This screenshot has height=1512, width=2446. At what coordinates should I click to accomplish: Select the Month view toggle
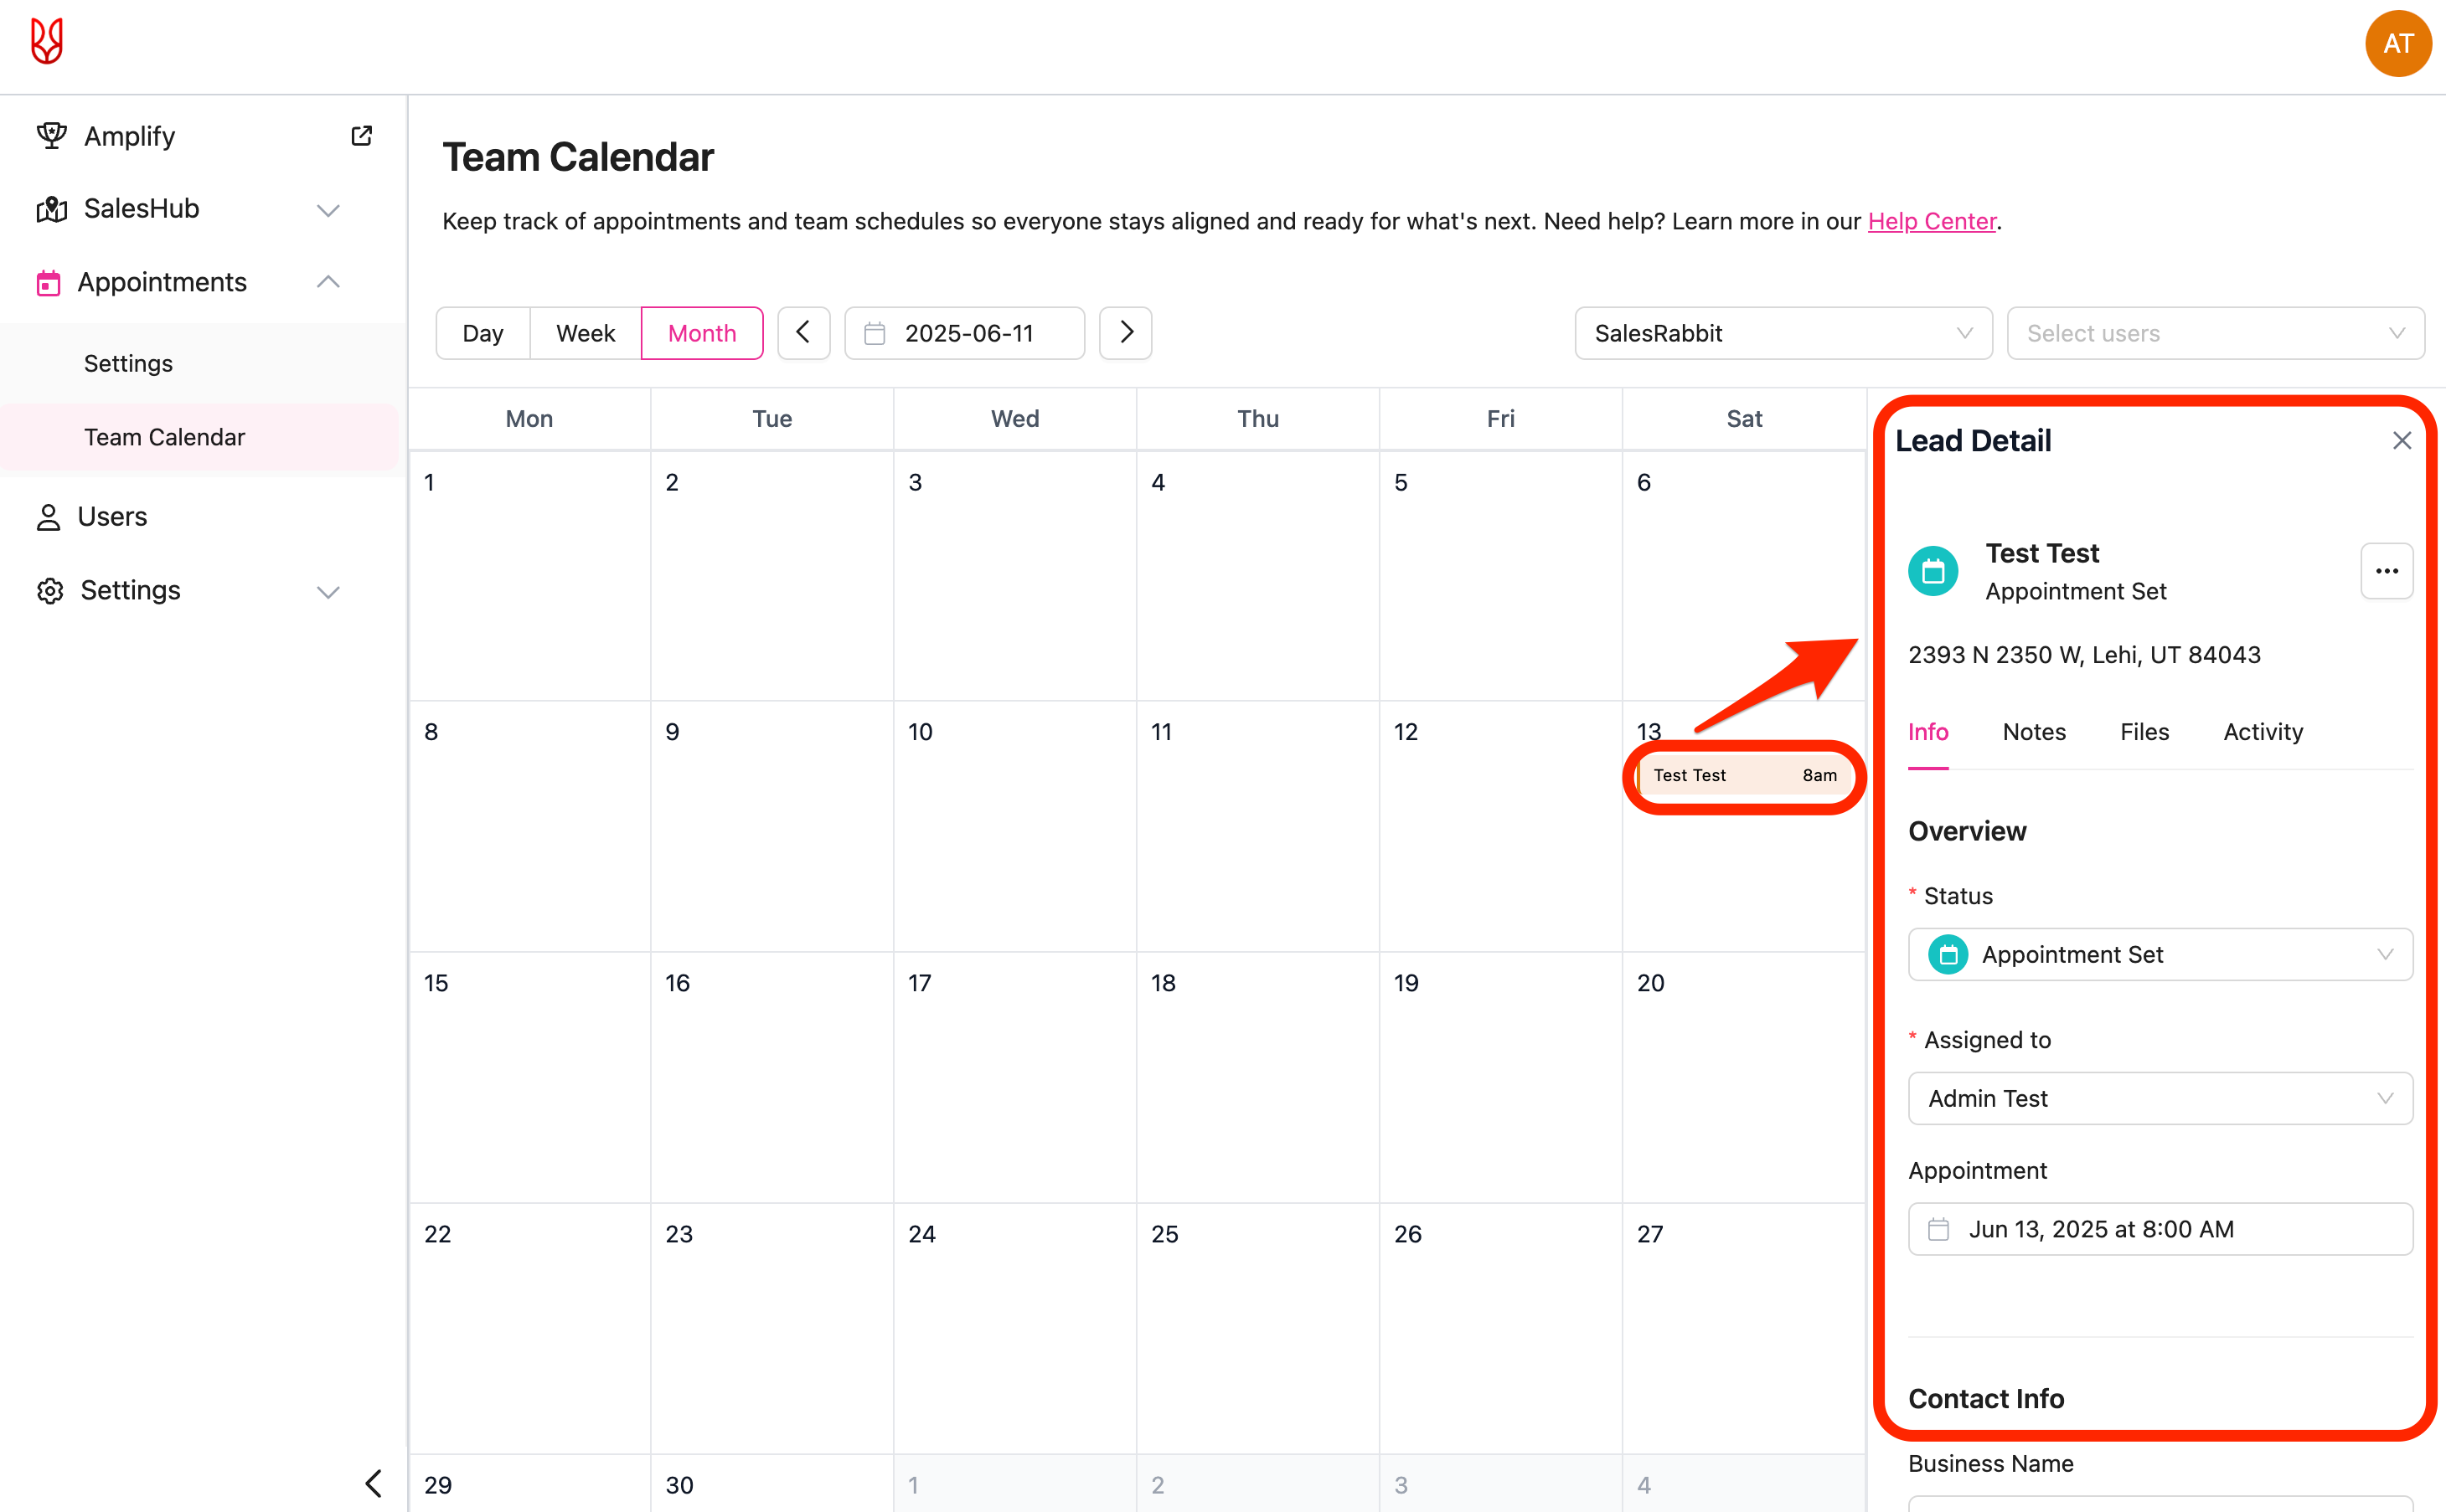point(701,333)
